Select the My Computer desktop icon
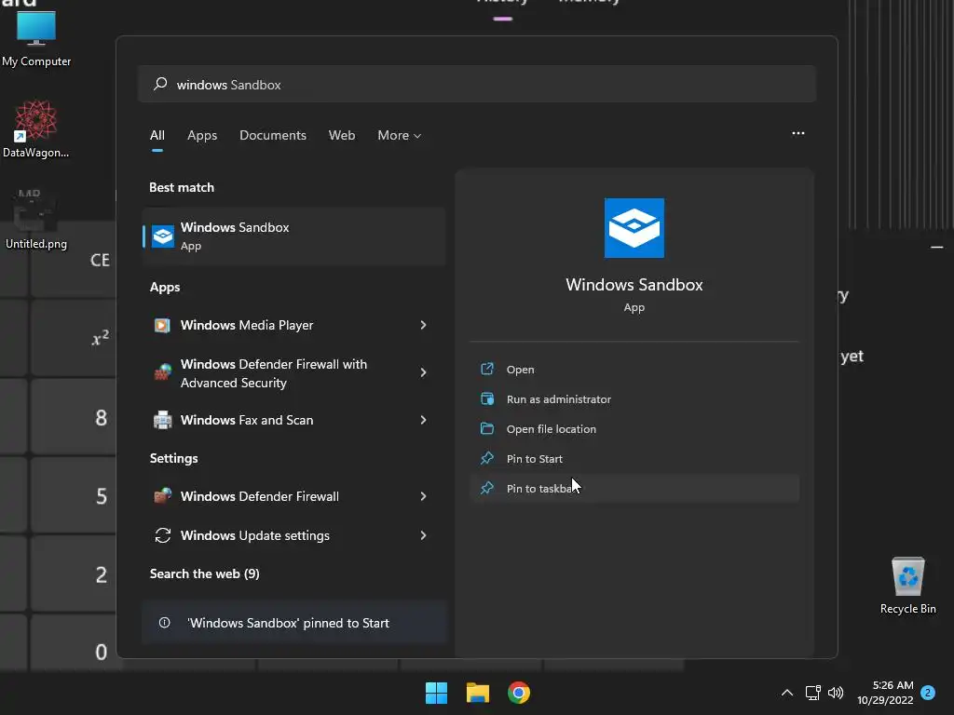954x715 pixels. tap(36, 37)
